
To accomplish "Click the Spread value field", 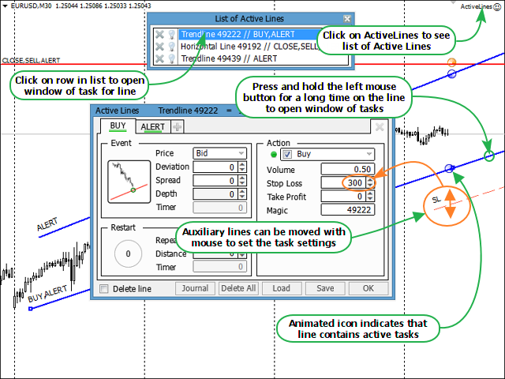I will pyautogui.click(x=215, y=181).
